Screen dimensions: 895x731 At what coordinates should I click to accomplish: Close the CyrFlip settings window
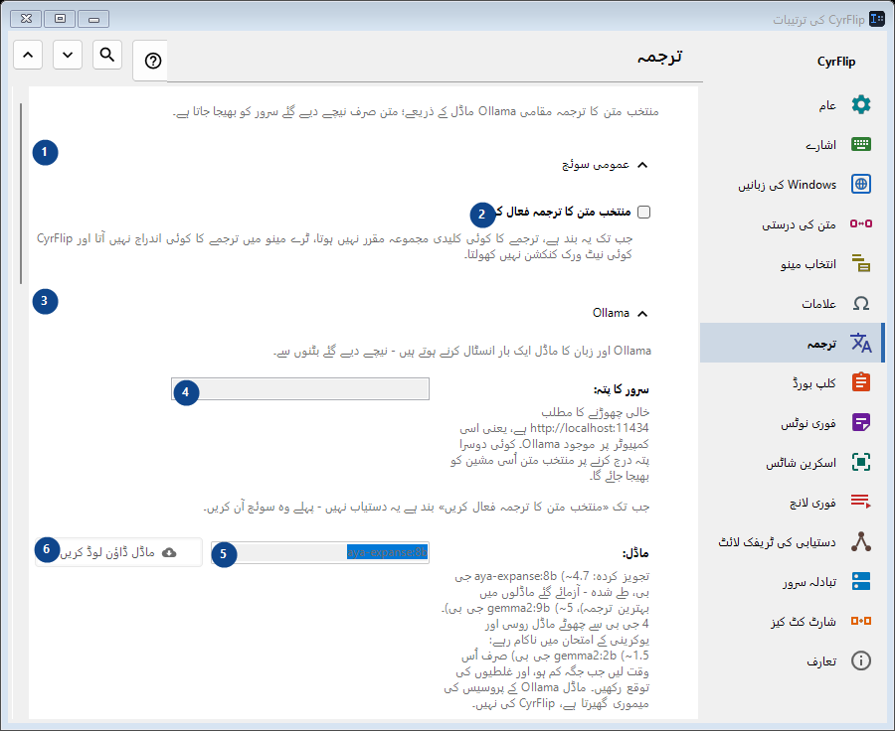click(26, 19)
